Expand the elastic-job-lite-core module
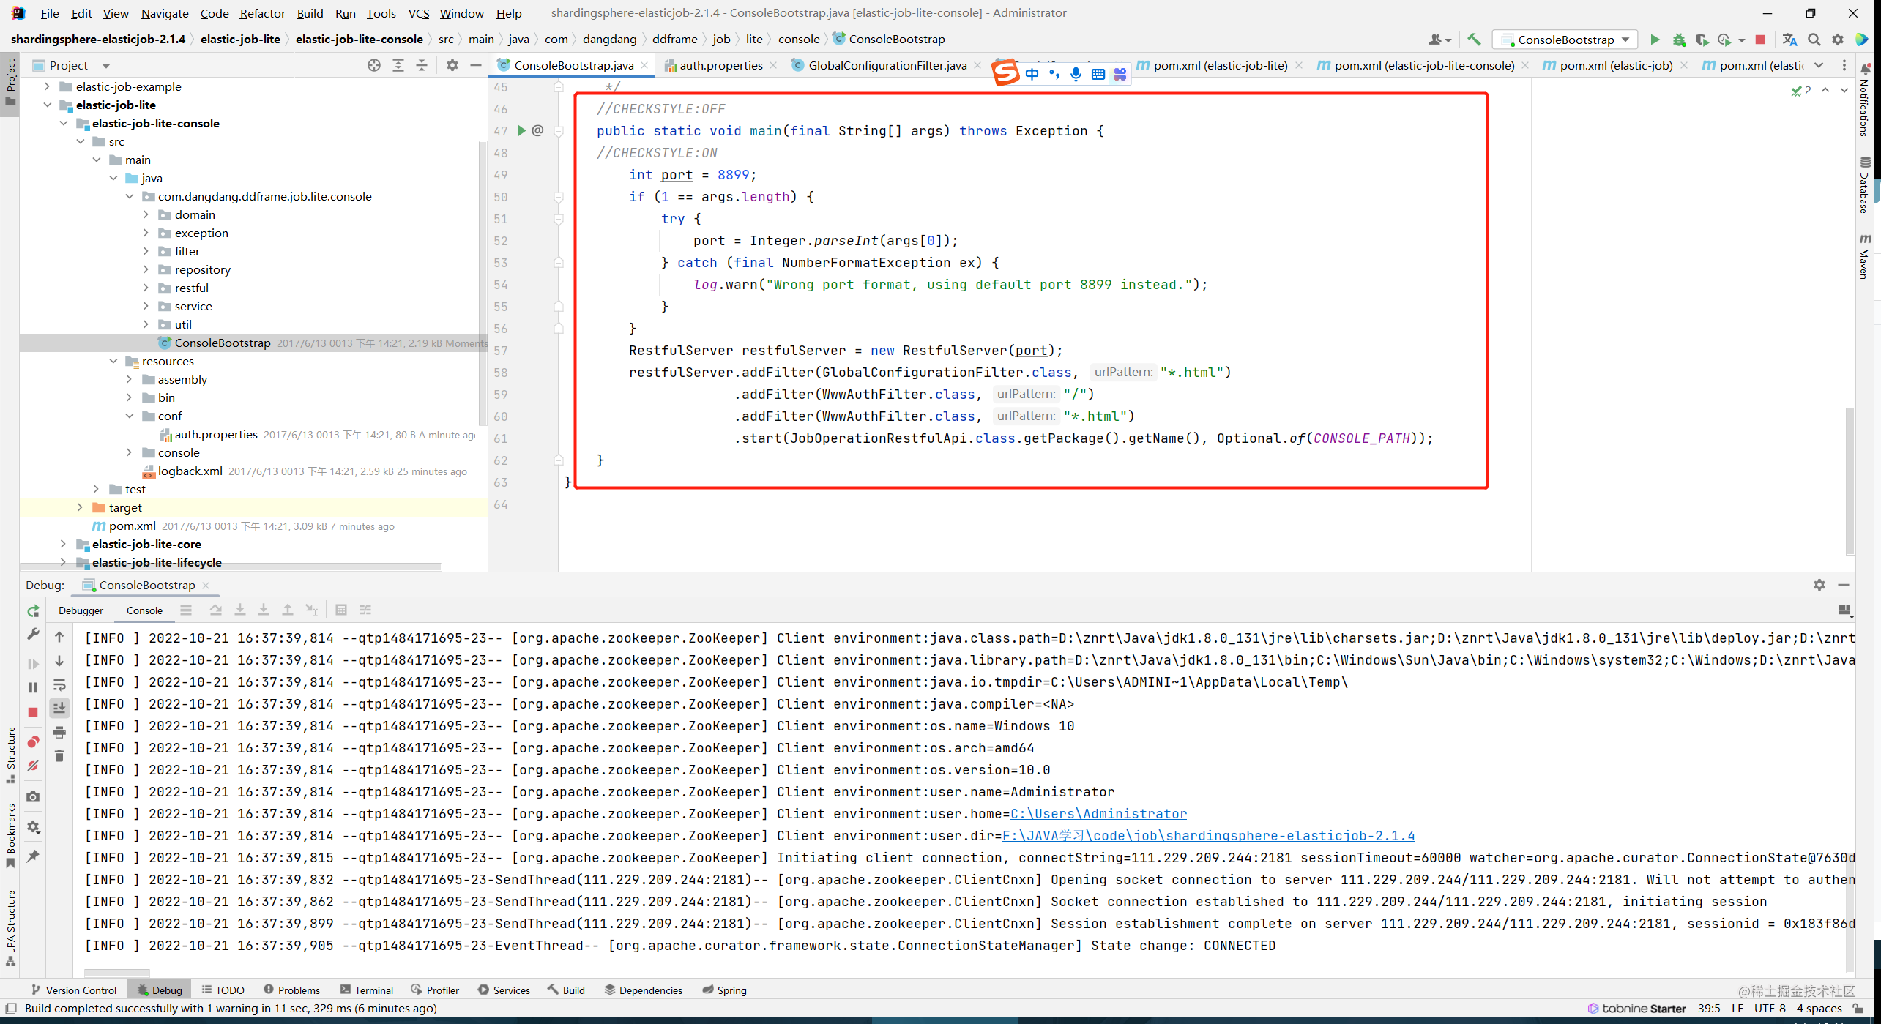Viewport: 1881px width, 1024px height. coord(63,544)
